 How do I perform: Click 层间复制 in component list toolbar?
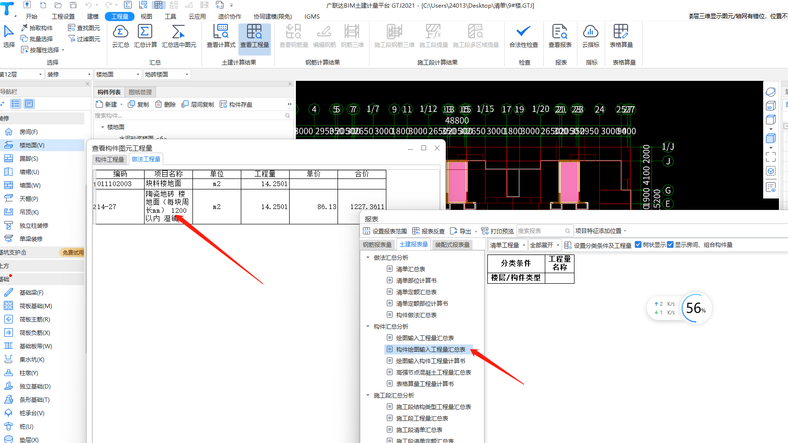pos(198,104)
